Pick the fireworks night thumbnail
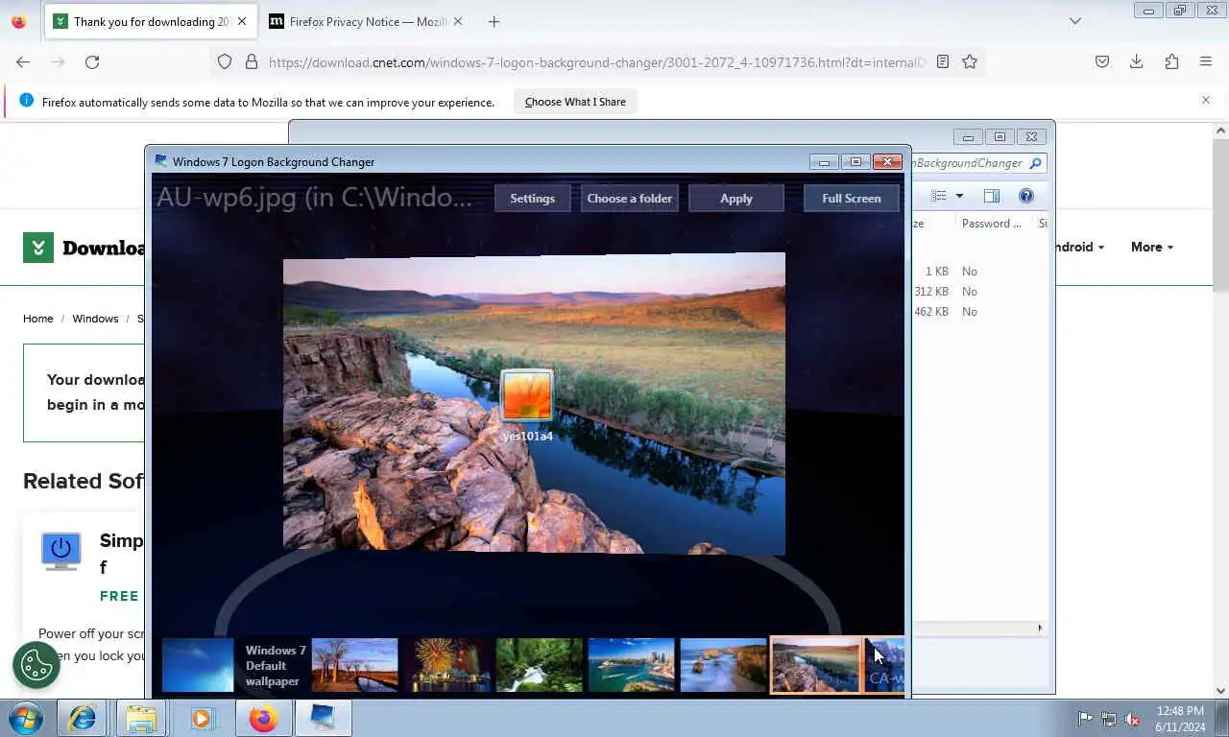The height and width of the screenshot is (737, 1229). (446, 665)
